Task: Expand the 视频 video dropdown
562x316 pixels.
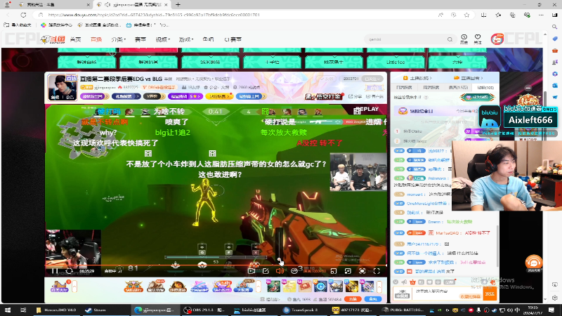Action: (x=163, y=39)
